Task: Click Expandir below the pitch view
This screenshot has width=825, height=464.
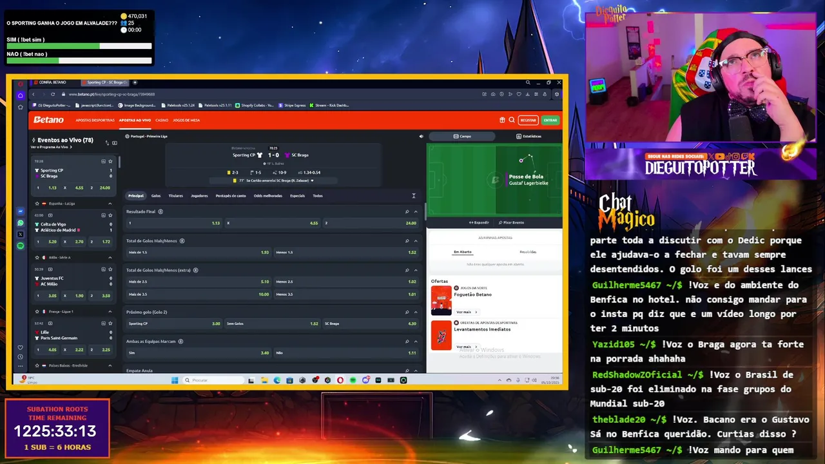Action: point(479,222)
